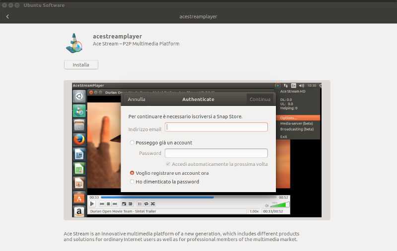Click the acestreamplayer app logo
This screenshot has height=251, width=397.
pyautogui.click(x=74, y=43)
